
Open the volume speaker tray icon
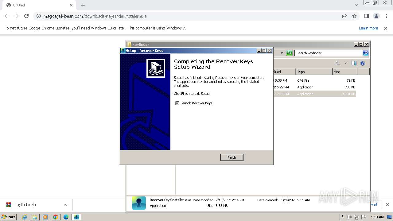point(349,217)
